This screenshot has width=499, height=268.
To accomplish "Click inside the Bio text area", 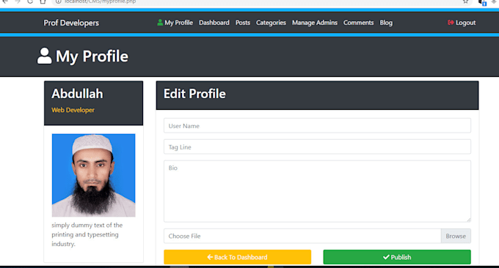I will pyautogui.click(x=317, y=191).
